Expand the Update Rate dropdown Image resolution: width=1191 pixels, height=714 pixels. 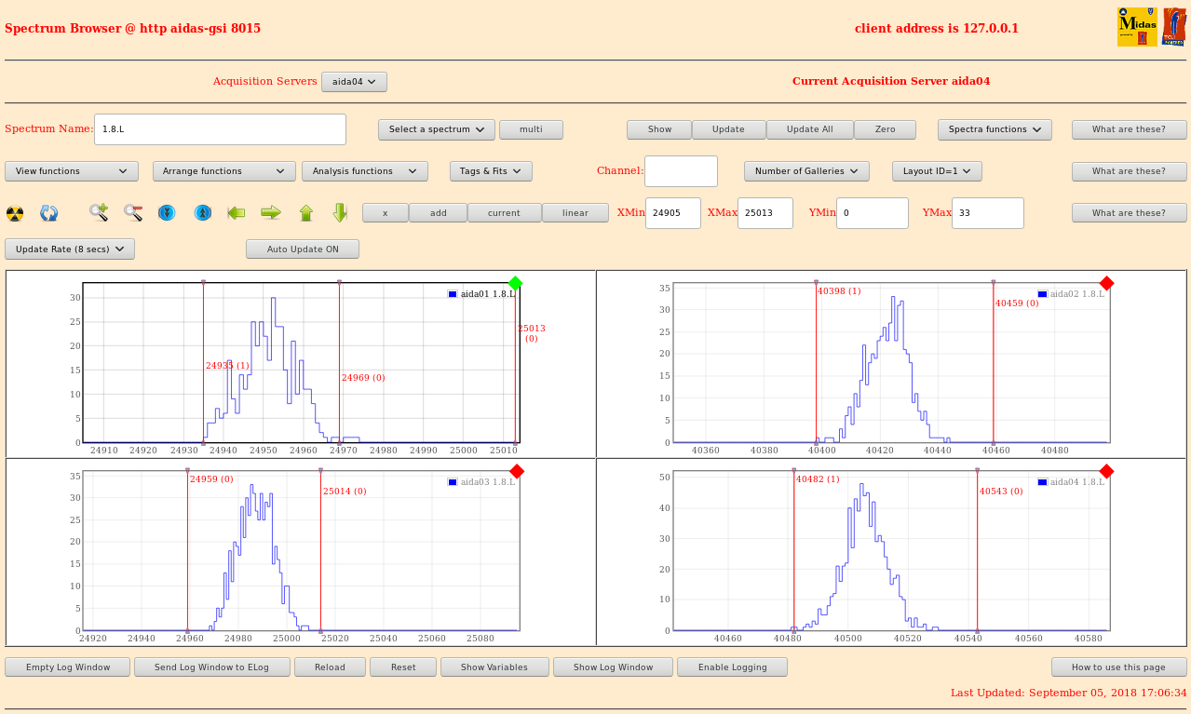pyautogui.click(x=70, y=249)
